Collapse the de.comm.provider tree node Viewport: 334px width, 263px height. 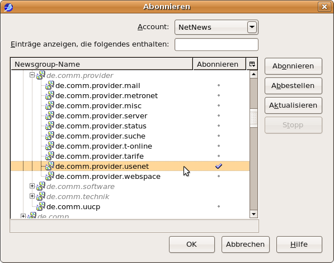tap(32, 75)
